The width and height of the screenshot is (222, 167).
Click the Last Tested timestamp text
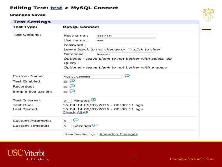pyautogui.click(x=103, y=109)
